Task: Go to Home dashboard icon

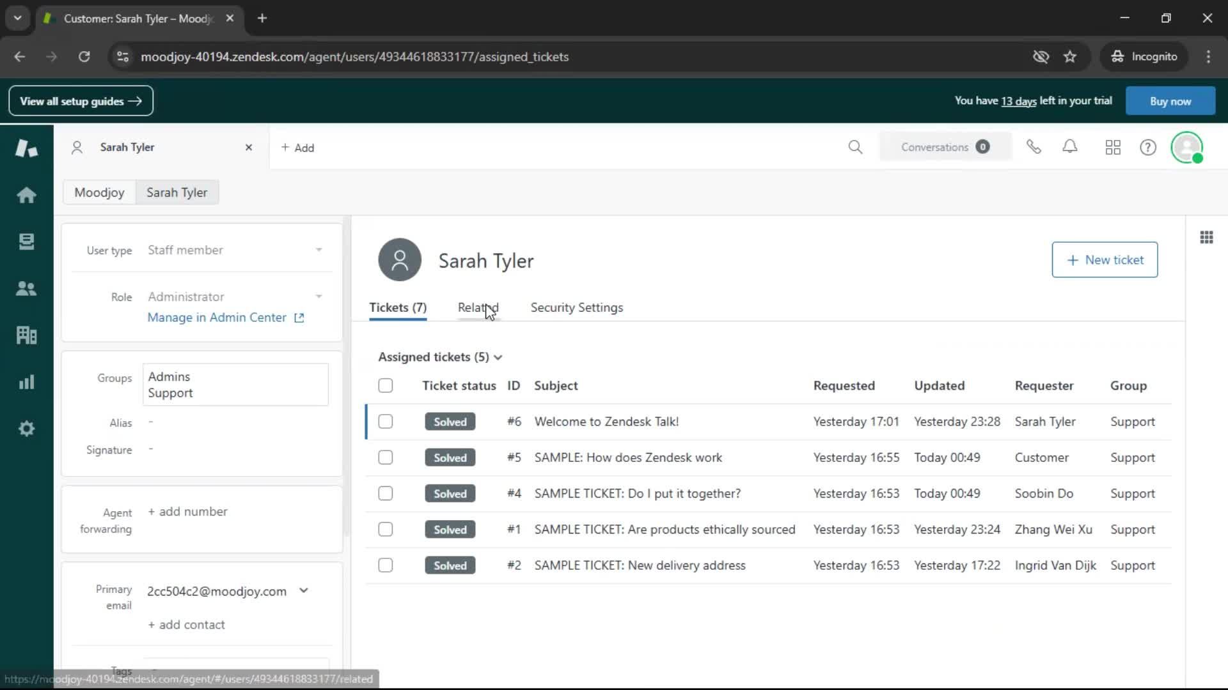Action: click(26, 195)
